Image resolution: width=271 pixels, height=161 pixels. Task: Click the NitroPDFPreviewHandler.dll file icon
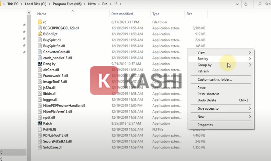pos(40,105)
